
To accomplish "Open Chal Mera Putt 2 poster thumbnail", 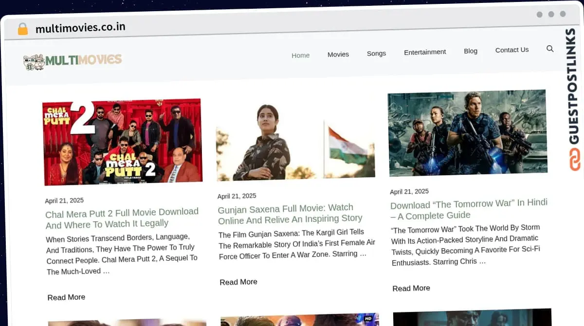I will pyautogui.click(x=122, y=142).
